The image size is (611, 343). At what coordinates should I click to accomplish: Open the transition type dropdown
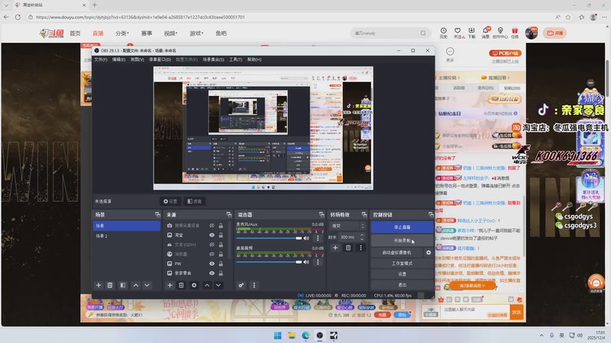(348, 226)
